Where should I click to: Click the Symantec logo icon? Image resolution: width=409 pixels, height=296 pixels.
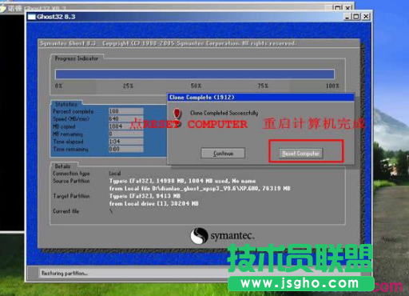coord(199,236)
